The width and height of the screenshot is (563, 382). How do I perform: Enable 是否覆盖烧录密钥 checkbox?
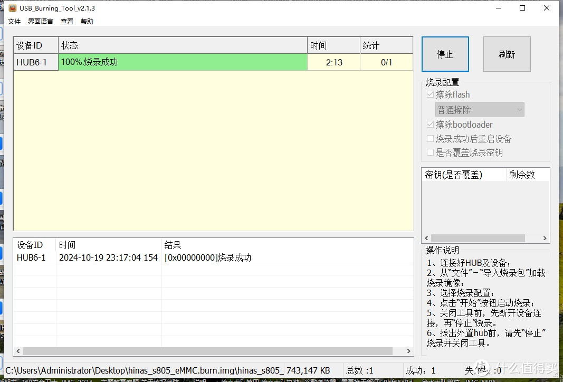tap(431, 152)
